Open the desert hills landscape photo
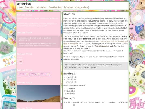145x109 pixels. point(38,94)
